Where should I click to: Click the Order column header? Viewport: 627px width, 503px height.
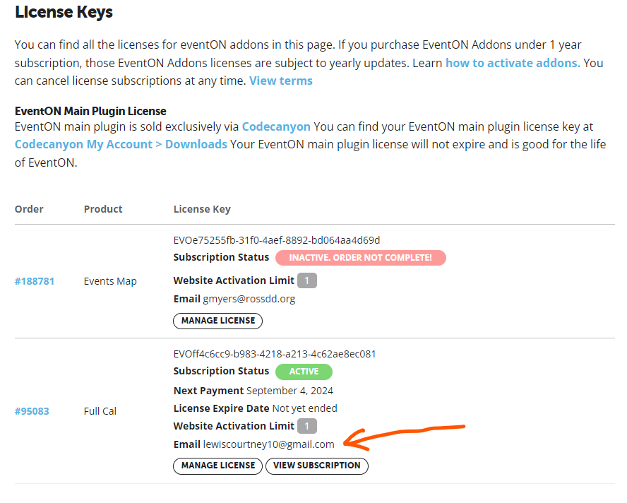[x=29, y=209]
